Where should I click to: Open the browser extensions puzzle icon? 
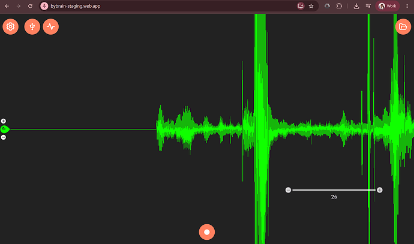(x=339, y=6)
